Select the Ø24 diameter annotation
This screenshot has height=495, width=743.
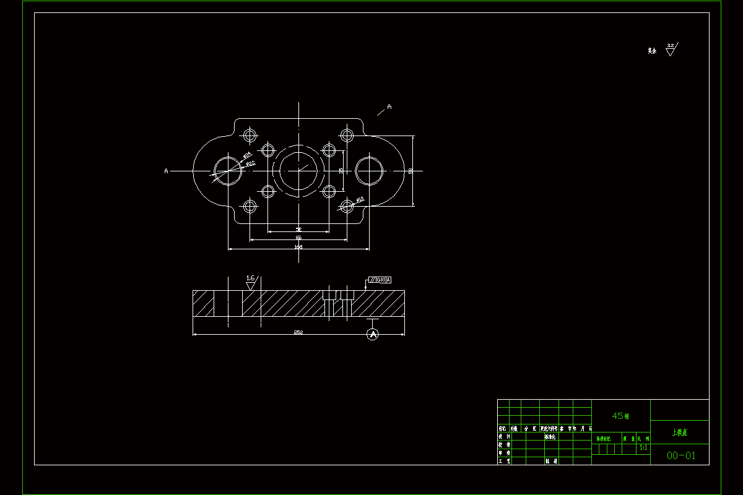point(246,154)
